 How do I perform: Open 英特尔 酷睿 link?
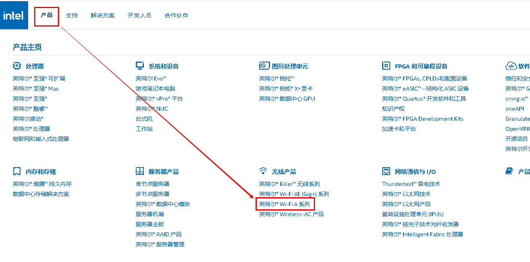pyautogui.click(x=31, y=109)
